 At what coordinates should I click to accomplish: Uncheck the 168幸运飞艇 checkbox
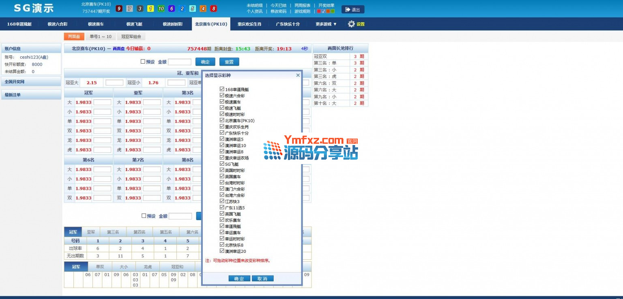click(222, 89)
